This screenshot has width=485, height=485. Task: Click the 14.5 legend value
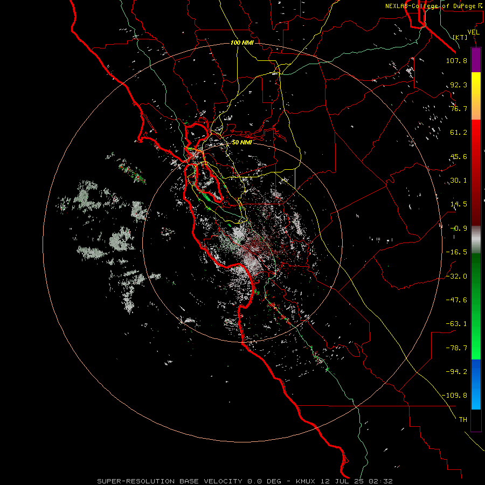point(459,204)
